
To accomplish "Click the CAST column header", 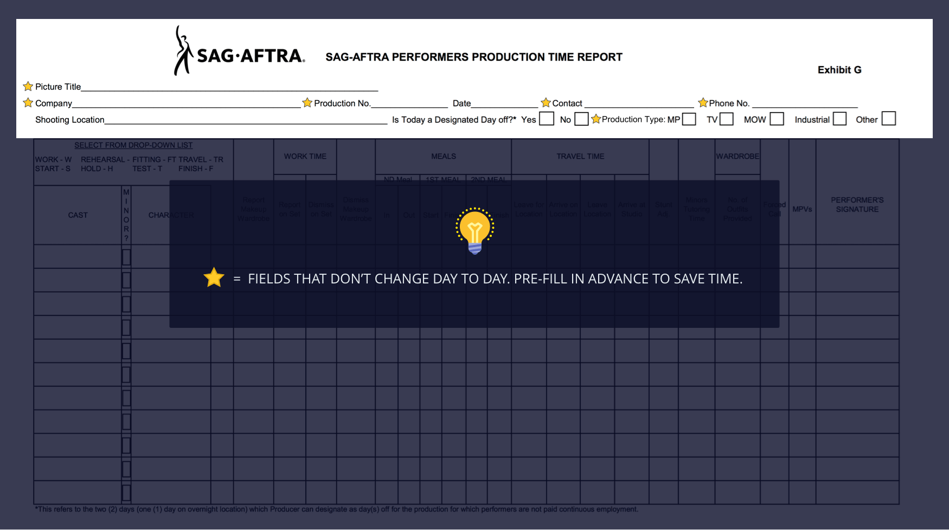I will [78, 215].
